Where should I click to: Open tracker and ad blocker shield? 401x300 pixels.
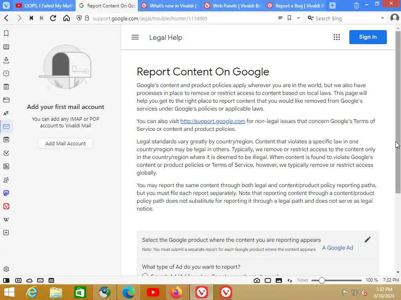[79, 18]
